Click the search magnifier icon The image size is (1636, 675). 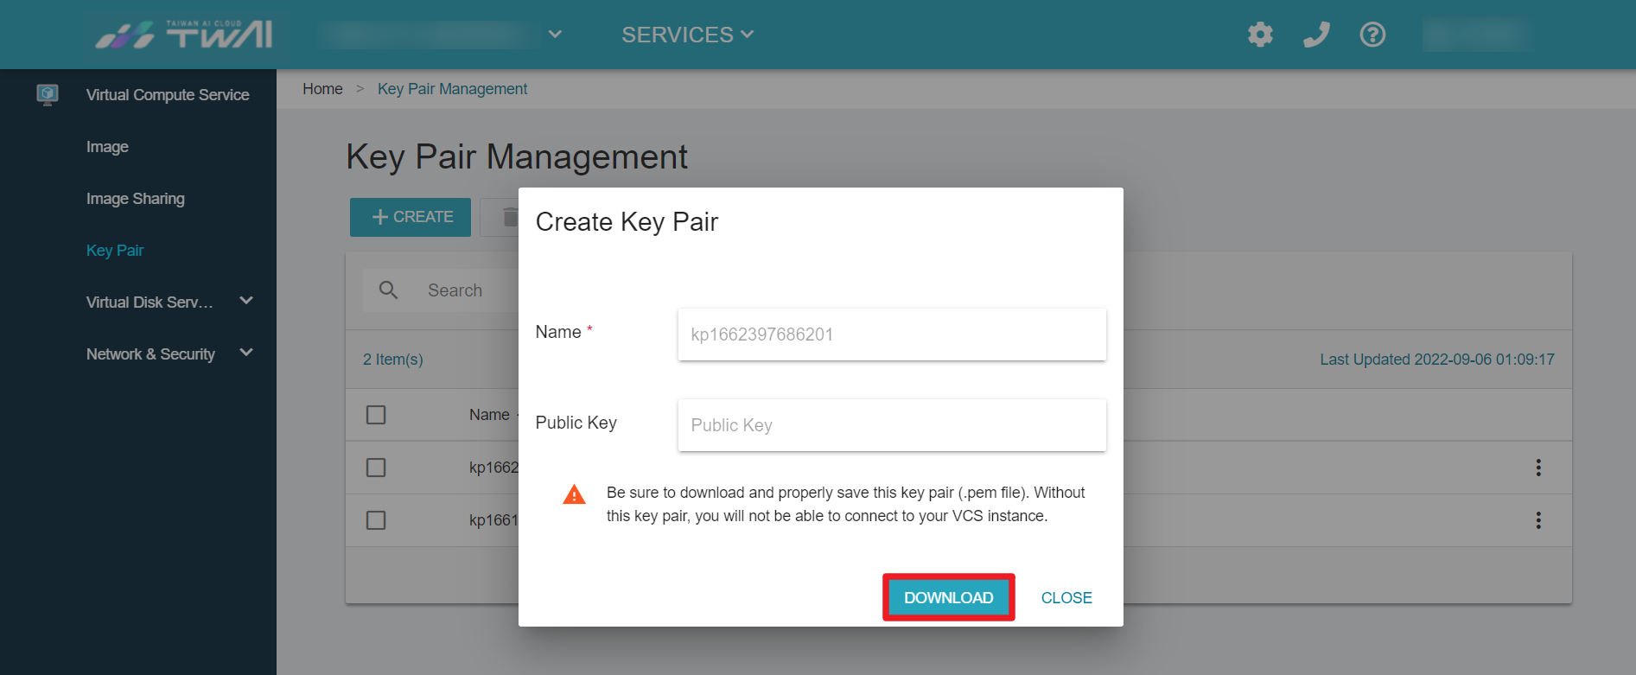389,290
